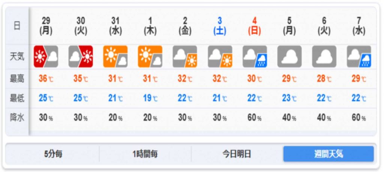Viewport: 384px width, 172px height.
Task: Click the 降水 row label
Action: tap(17, 118)
